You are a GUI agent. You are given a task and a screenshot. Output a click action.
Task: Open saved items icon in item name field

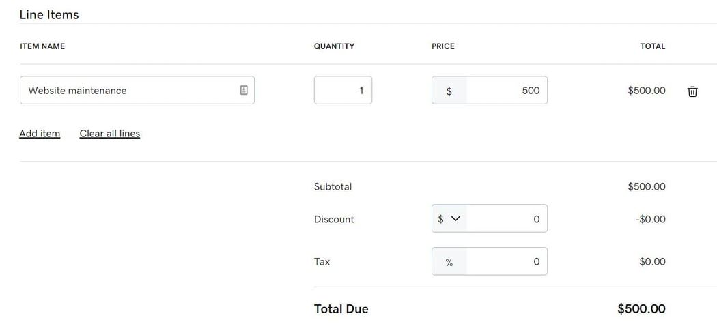(244, 90)
